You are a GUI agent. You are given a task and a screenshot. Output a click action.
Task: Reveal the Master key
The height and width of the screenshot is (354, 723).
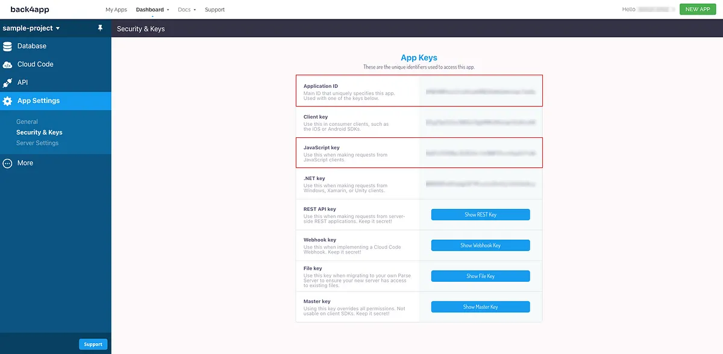click(x=480, y=306)
